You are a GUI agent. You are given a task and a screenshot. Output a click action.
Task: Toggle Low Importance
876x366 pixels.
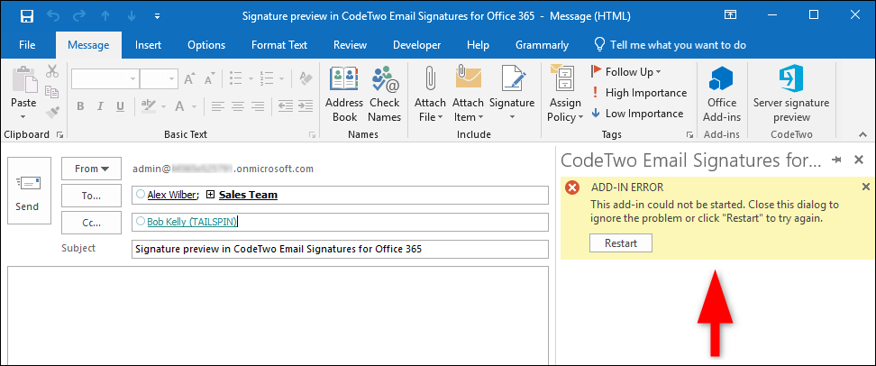(x=637, y=114)
